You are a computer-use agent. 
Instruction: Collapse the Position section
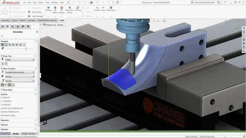pos(35,94)
